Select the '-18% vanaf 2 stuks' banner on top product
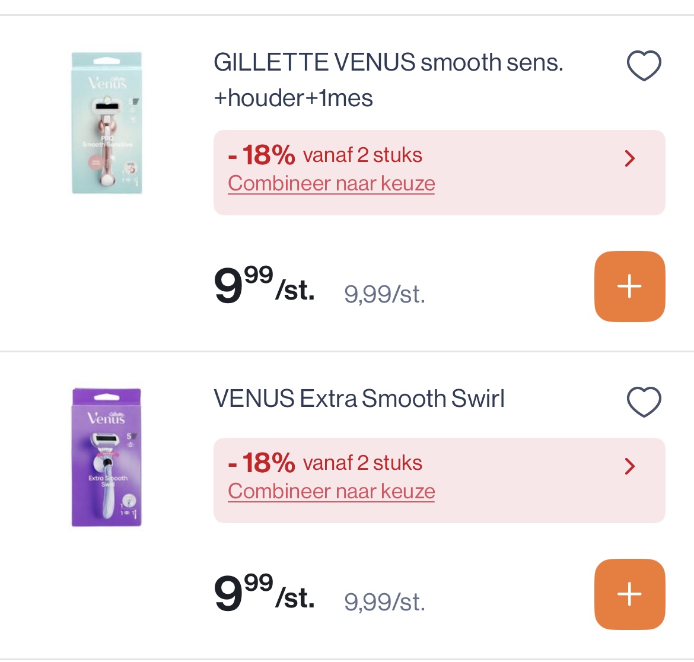Screen dimensions: 694x662 point(326,154)
